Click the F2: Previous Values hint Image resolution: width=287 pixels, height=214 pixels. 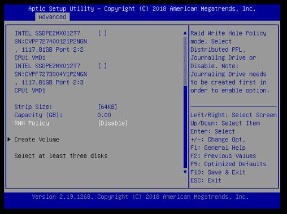coord(223,156)
